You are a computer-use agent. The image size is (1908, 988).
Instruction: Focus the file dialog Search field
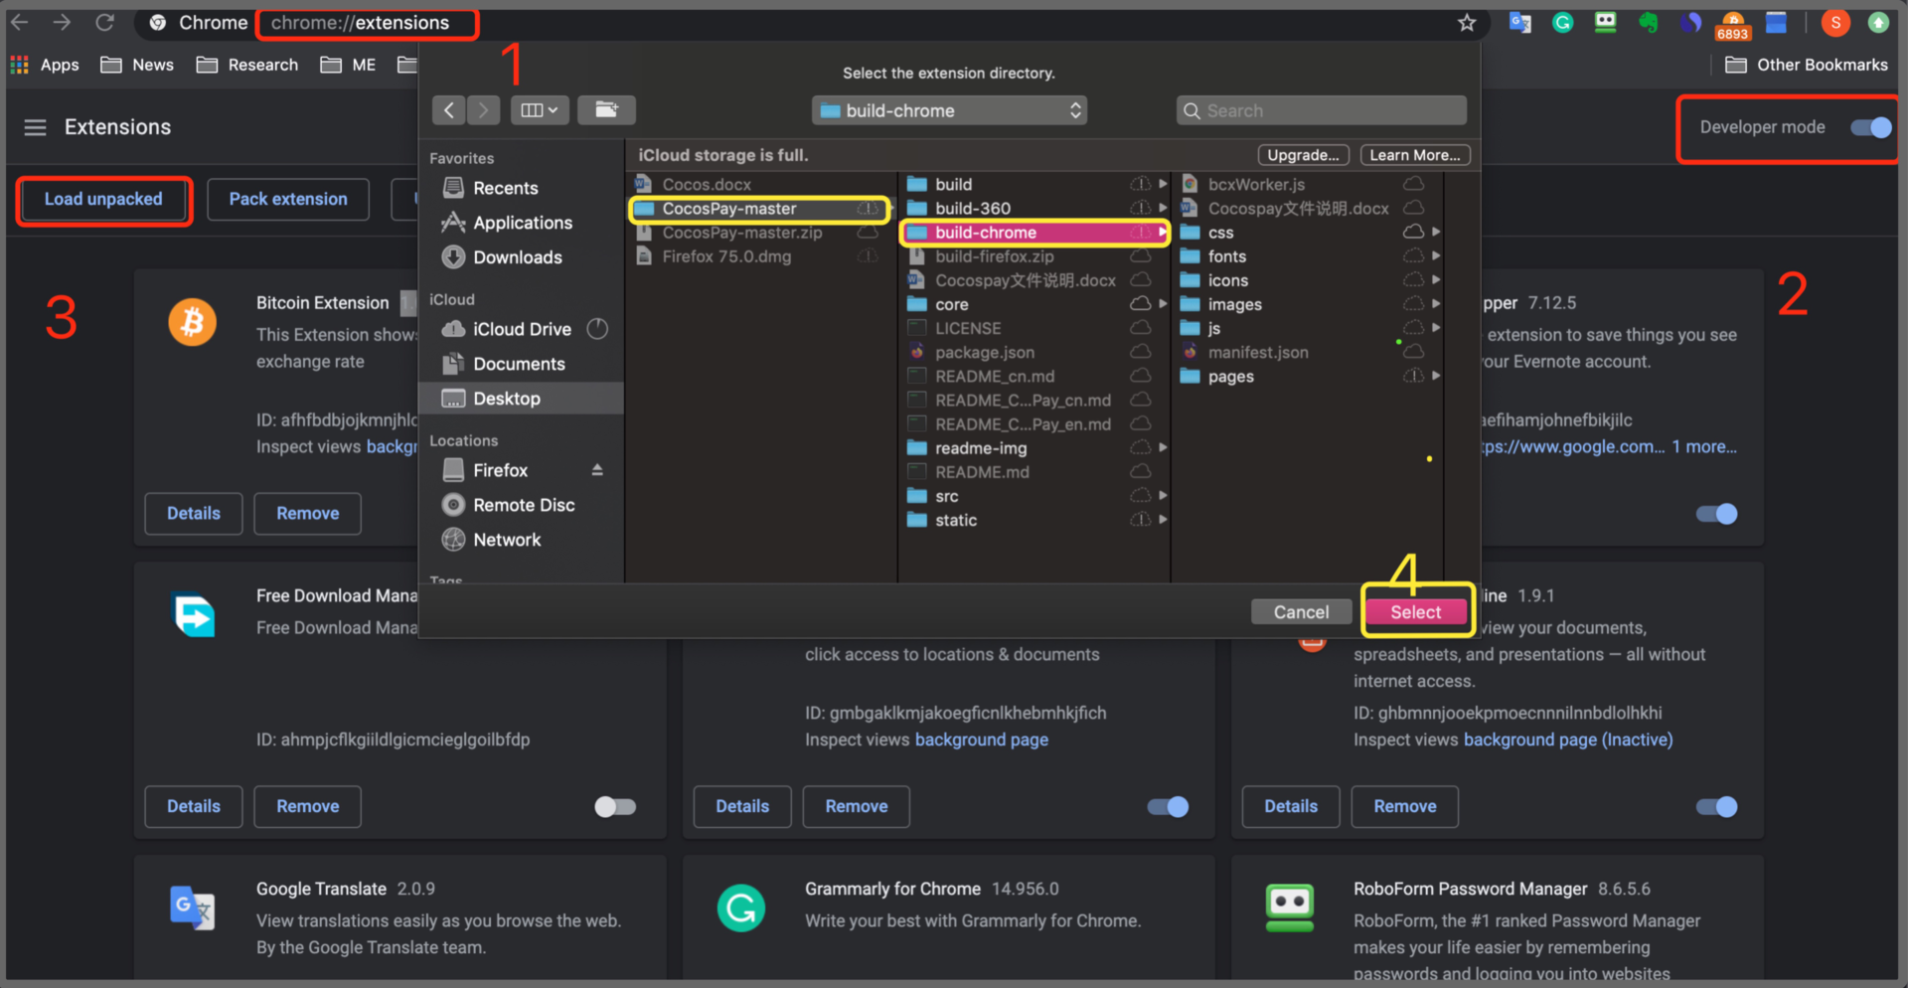(1322, 111)
